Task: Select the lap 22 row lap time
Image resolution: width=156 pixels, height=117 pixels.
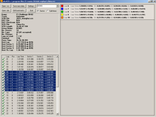Action: pos(20,114)
